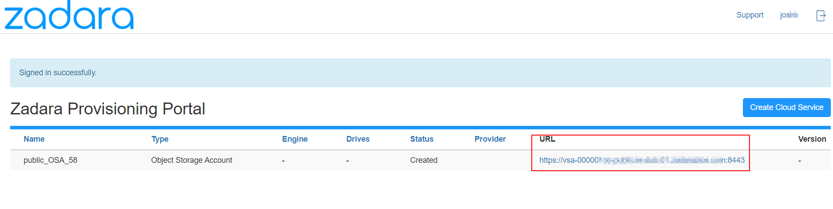Click the Zadara Provisioning Portal heading
833x209 pixels.
(x=108, y=109)
